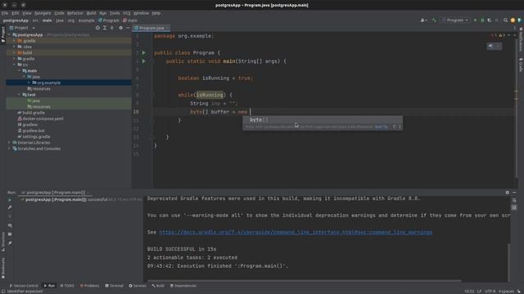Toggle tool window bars icon in status bar
Viewport: 524px width, 294px height.
[3, 291]
